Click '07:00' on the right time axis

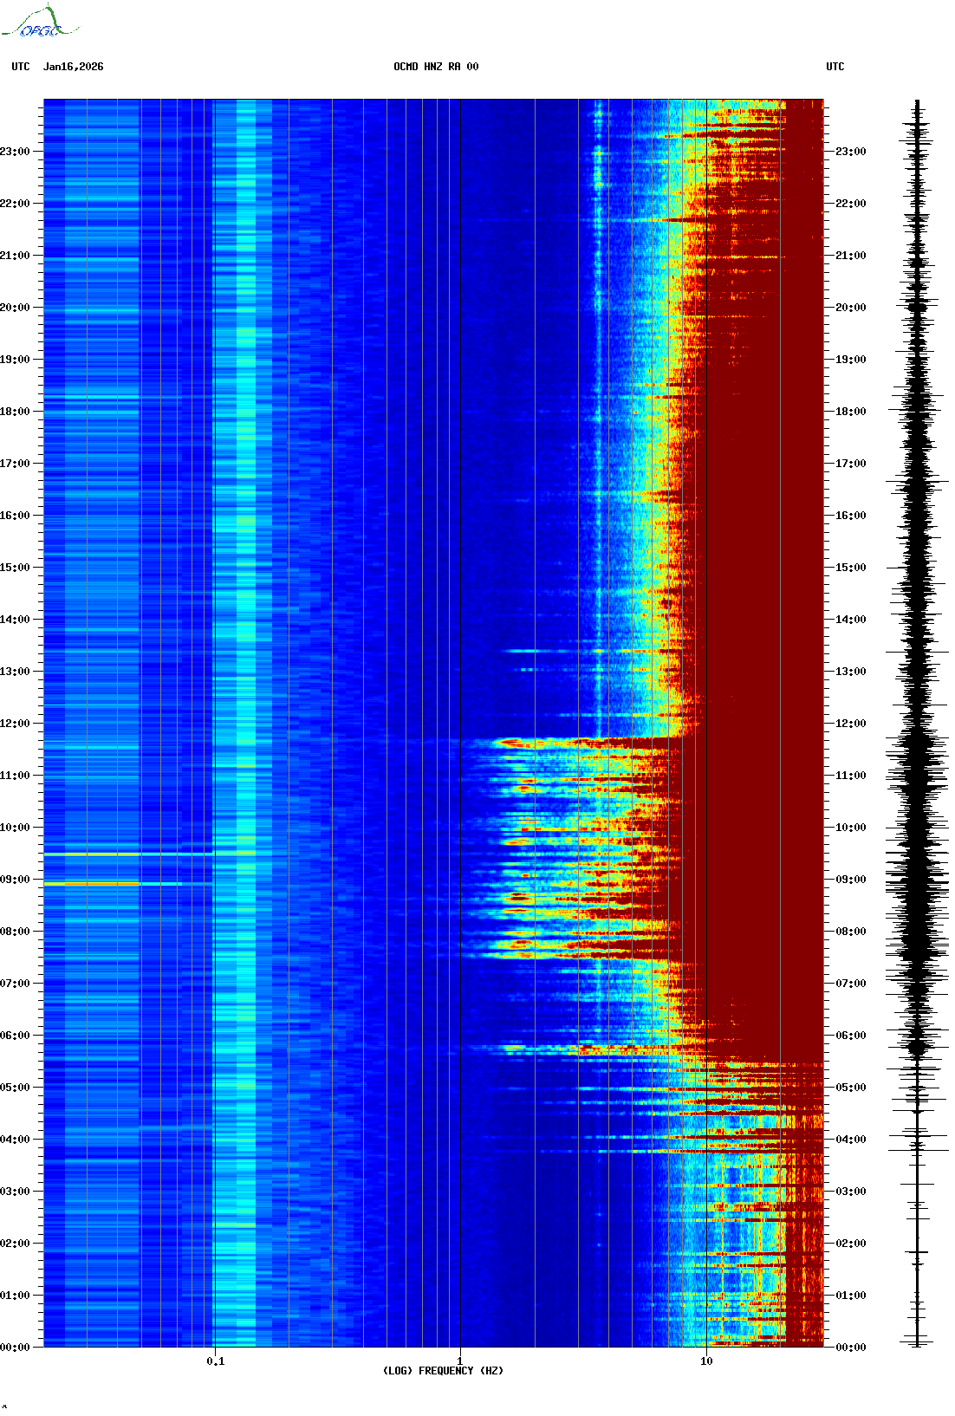(x=850, y=984)
